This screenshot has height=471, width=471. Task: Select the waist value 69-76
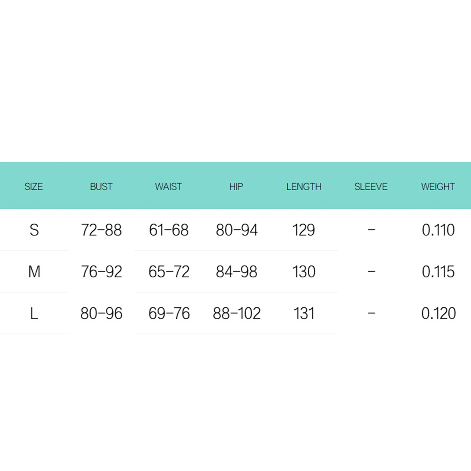(169, 314)
